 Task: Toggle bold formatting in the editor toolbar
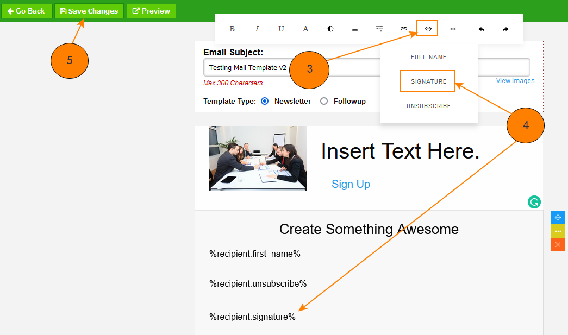pyautogui.click(x=232, y=29)
